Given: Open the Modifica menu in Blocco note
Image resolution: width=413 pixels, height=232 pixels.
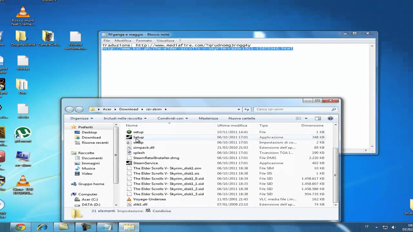Looking at the screenshot, I should click(123, 41).
